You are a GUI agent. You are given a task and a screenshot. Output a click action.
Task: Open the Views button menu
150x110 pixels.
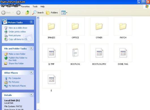click(x=64, y=13)
